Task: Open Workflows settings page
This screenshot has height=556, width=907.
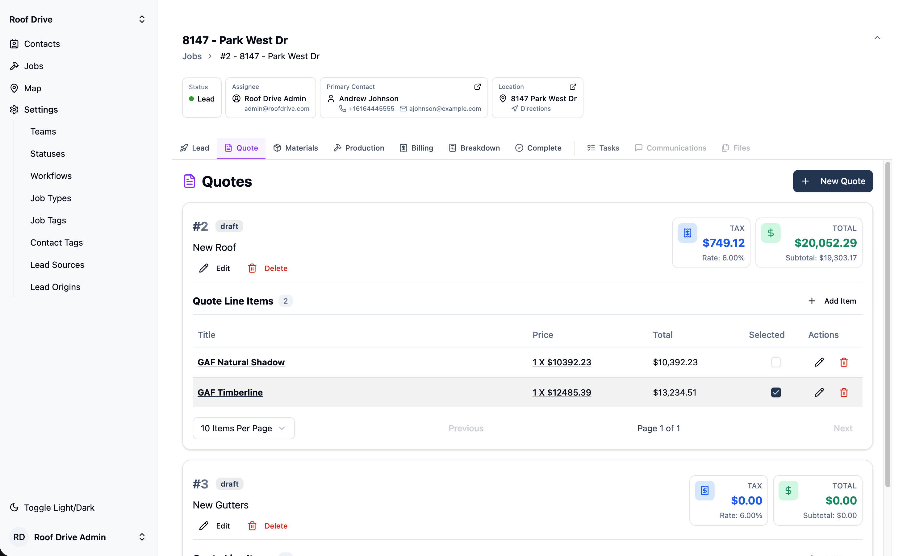Action: (51, 176)
